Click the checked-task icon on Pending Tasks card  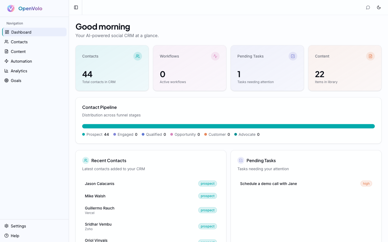[293, 56]
